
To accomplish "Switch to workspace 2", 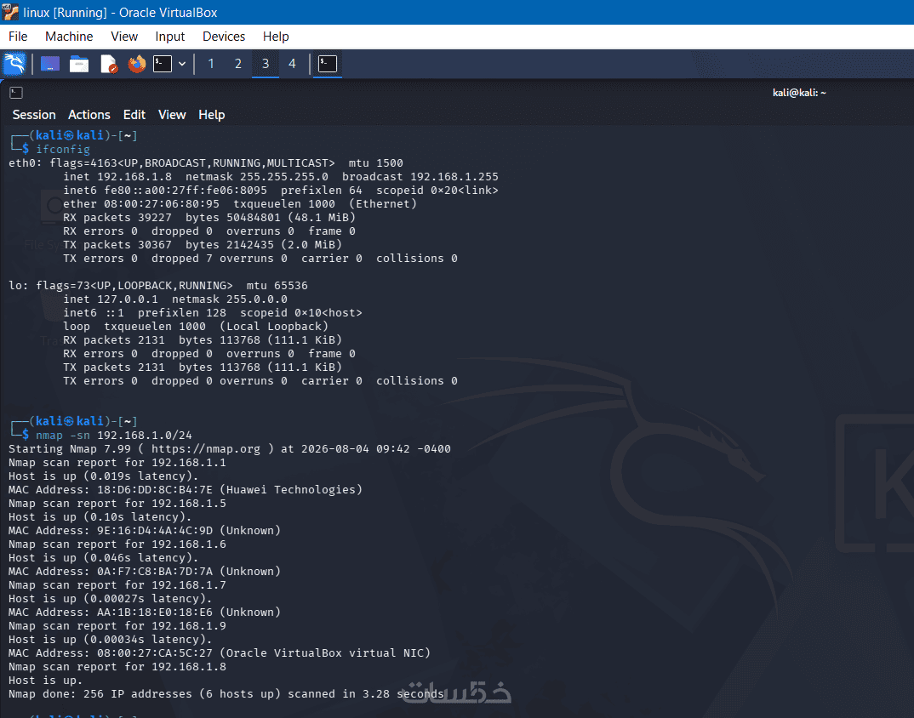I will (x=237, y=64).
